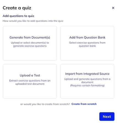117x123 pixels.
Task: Click the blue Next button
Action: [x=107, y=116]
